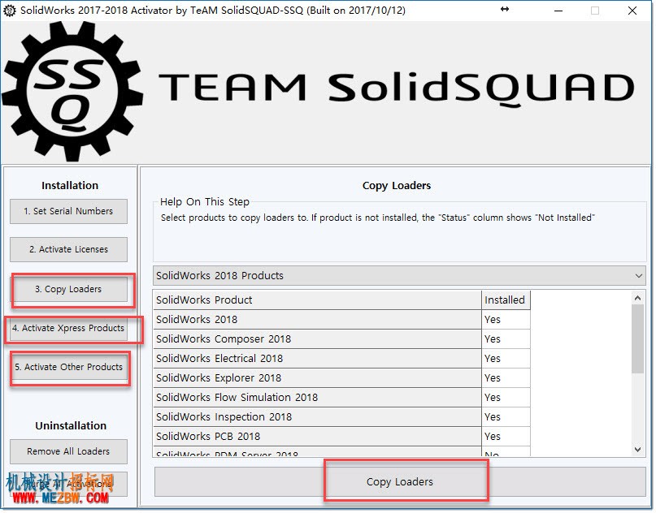
Task: Click the Uninstallation section heading
Action: point(71,425)
